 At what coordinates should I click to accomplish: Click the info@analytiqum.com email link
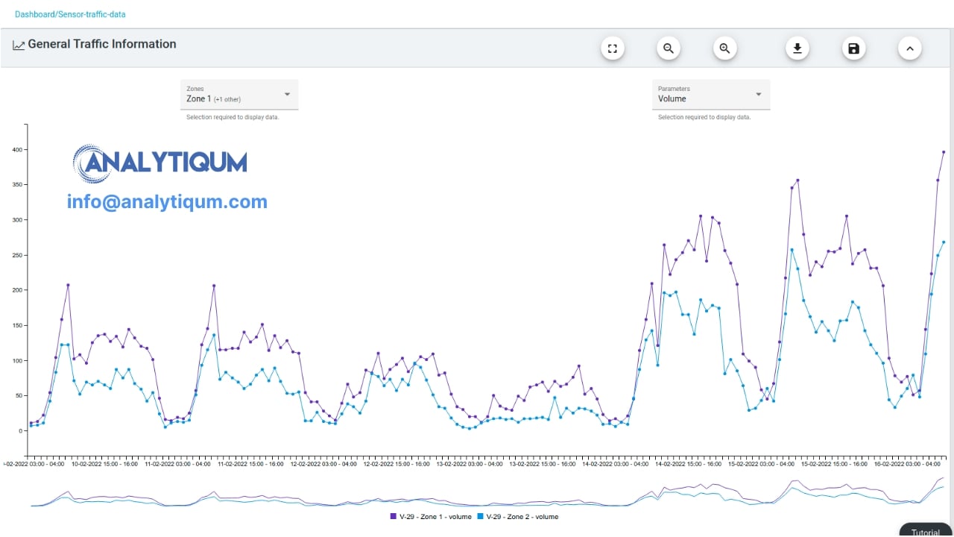point(167,201)
